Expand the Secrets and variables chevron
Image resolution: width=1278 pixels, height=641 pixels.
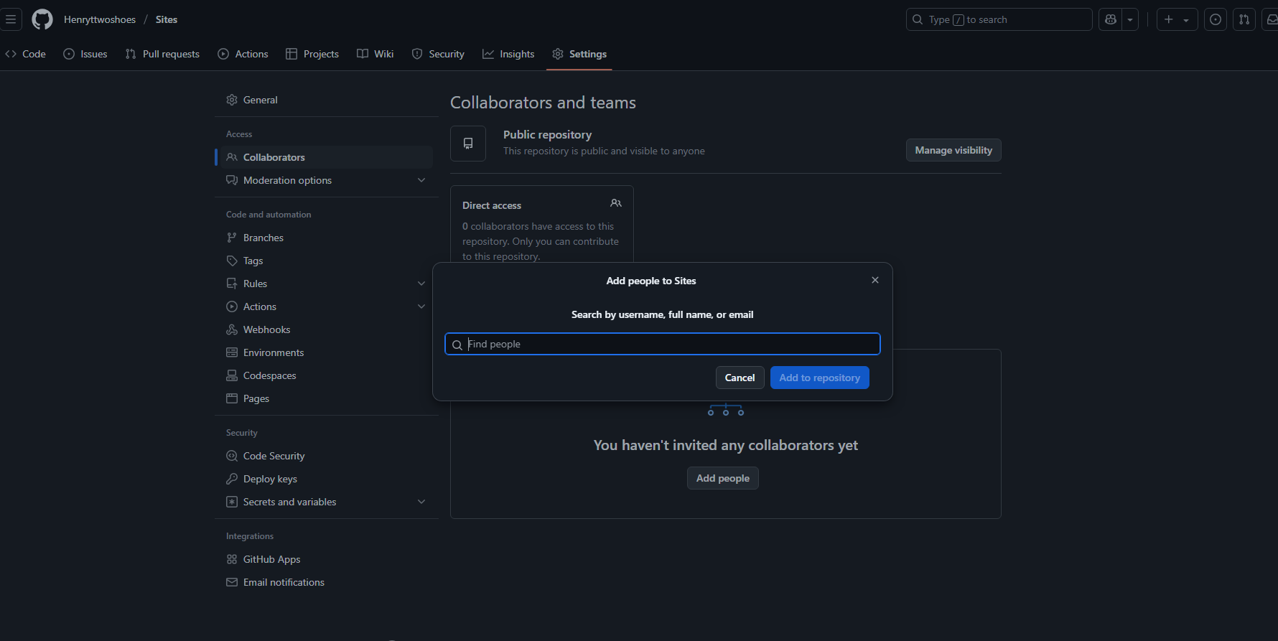[421, 502]
